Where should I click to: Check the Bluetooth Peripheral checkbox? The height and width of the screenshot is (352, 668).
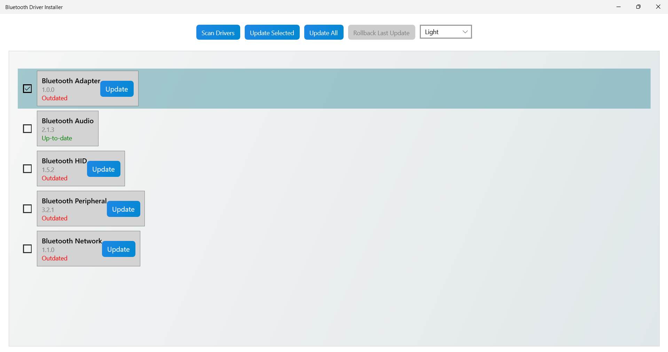(x=27, y=209)
